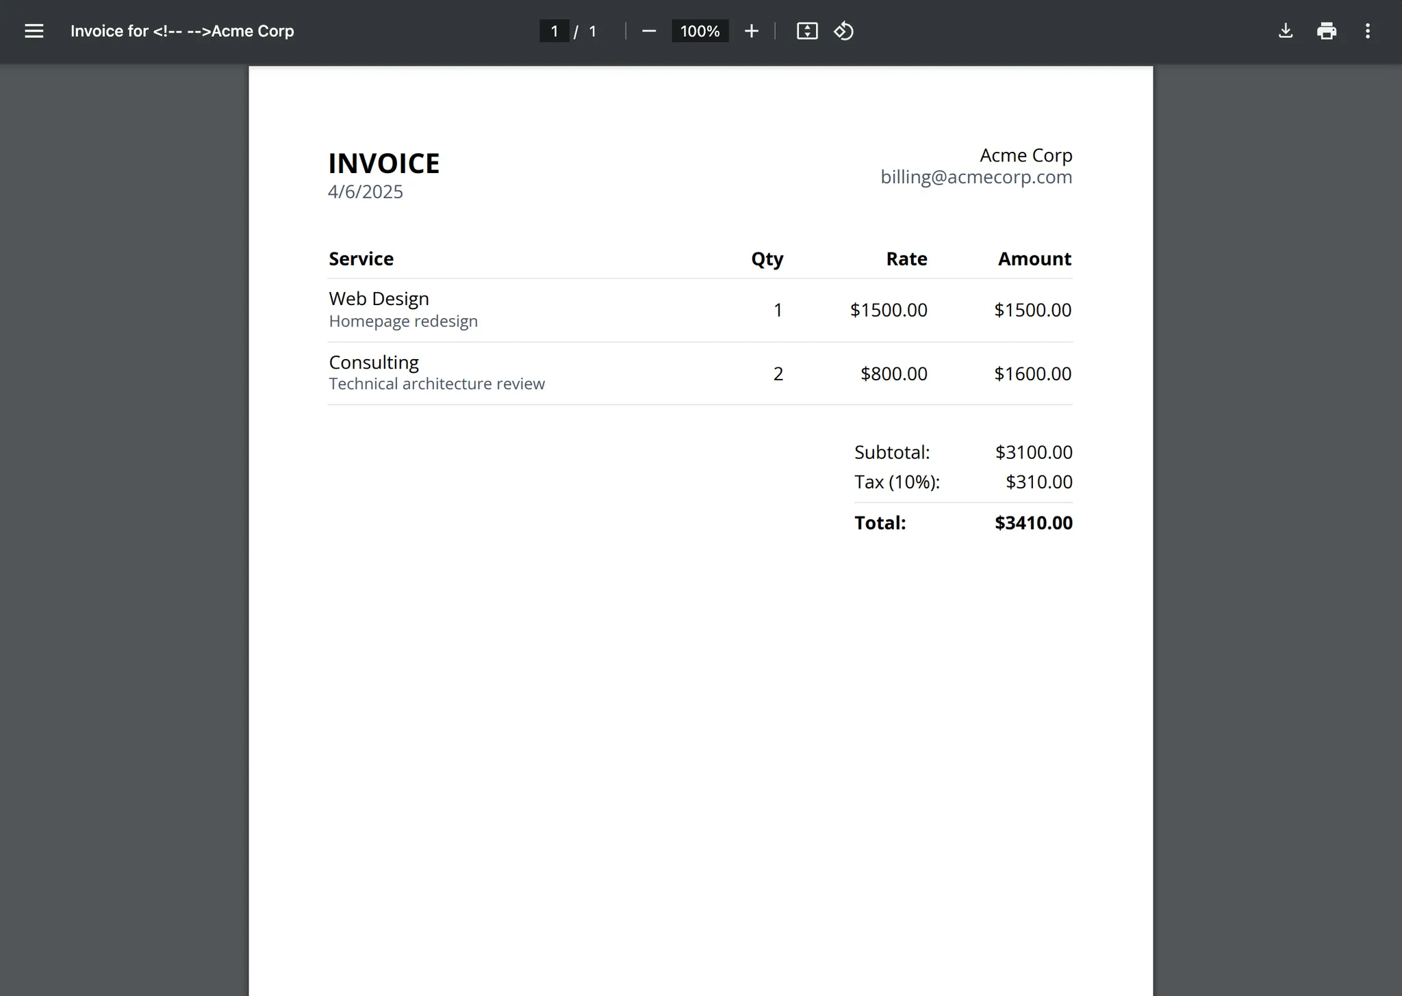Click the current page number field

(x=555, y=31)
